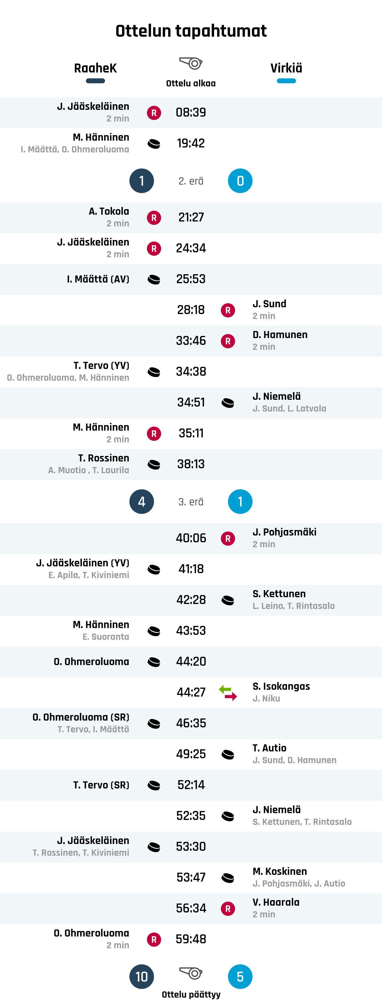Click the dark blue RaaheK color bar
This screenshot has width=382, height=1005.
(x=95, y=81)
